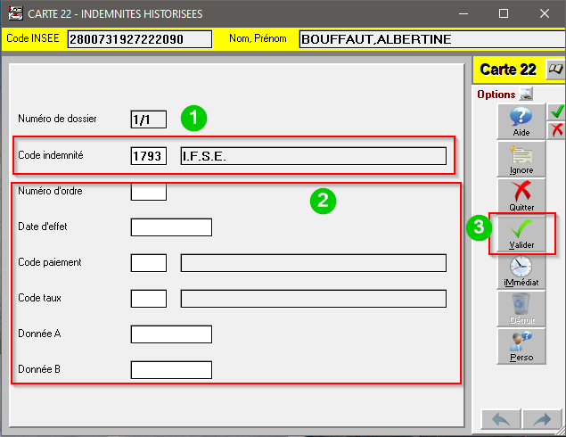Focus the Date d'effet field
The width and height of the screenshot is (566, 437).
pos(171,227)
